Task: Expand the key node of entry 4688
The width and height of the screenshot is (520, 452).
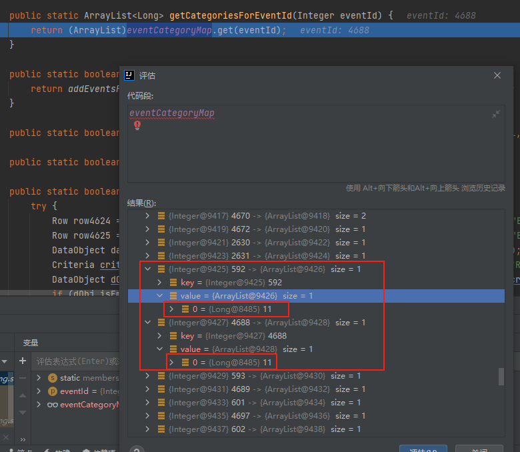Action: [x=159, y=336]
